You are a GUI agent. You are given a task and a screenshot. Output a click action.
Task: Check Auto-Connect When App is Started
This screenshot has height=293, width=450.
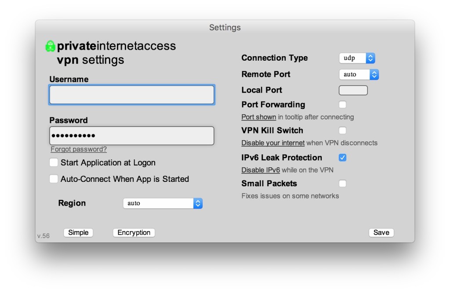[54, 179]
